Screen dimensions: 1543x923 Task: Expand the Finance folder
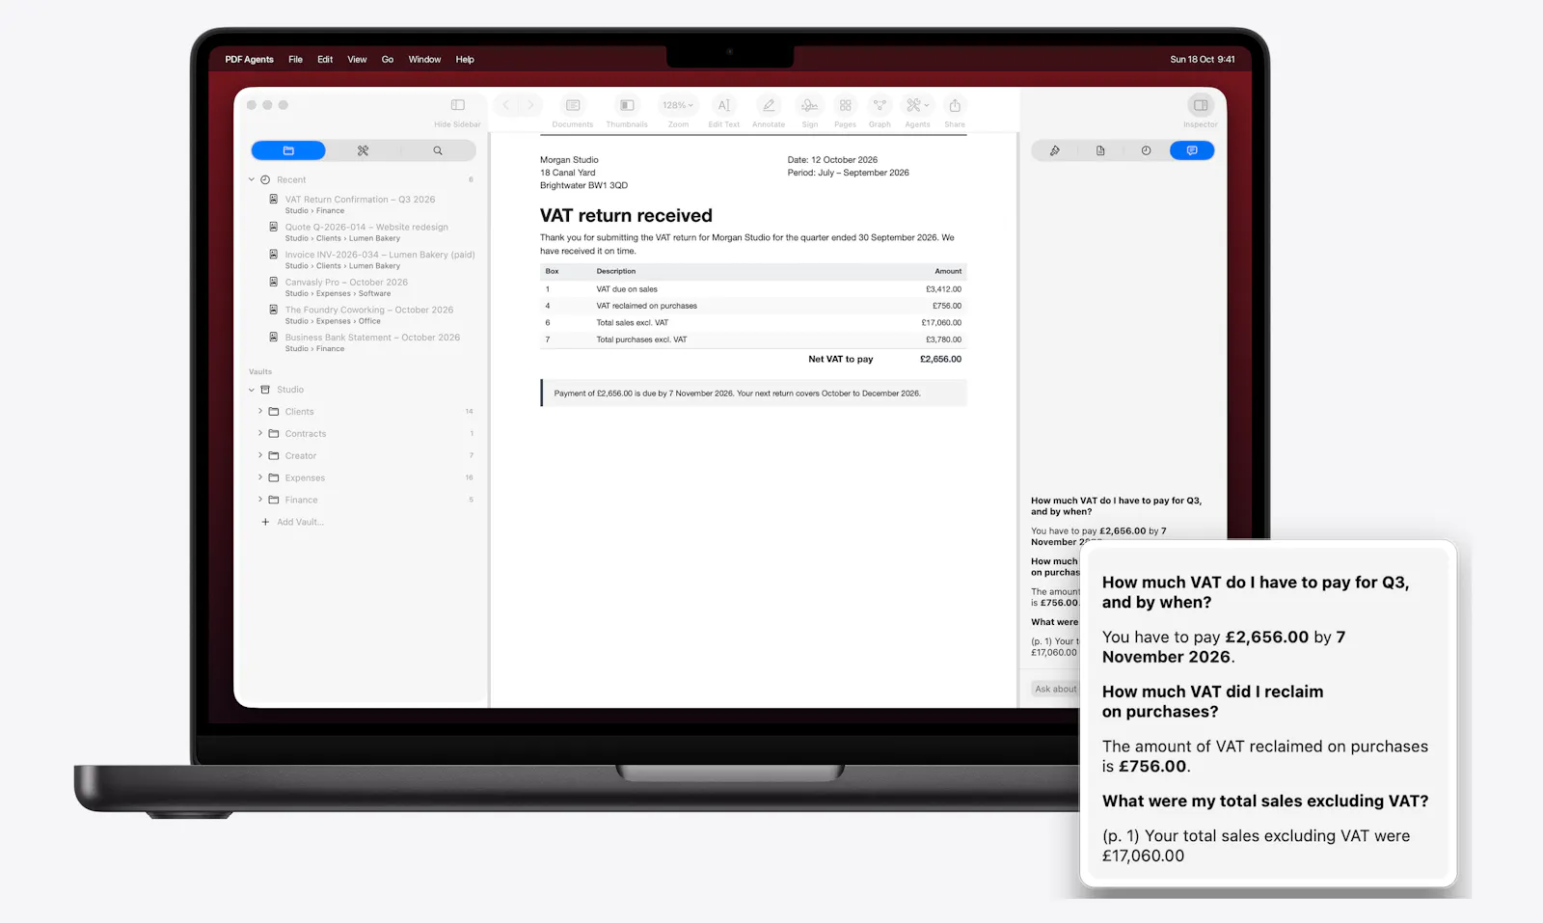coord(260,500)
